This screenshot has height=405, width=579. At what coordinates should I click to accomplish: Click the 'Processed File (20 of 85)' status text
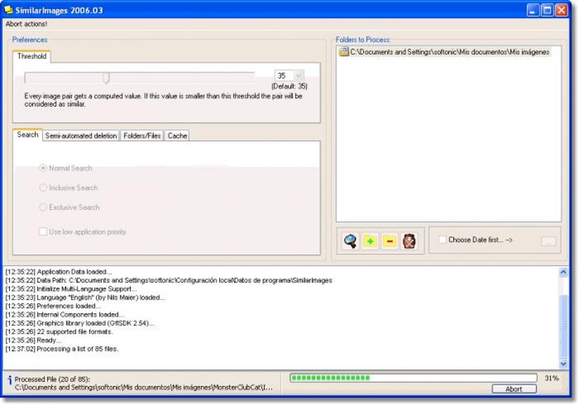(x=52, y=379)
